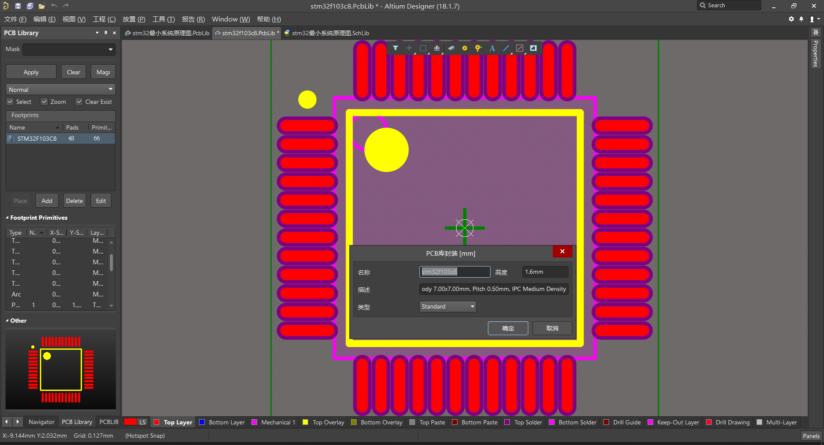The image size is (824, 445).
Task: Toggle the Clear Exist checkbox
Action: tap(79, 102)
